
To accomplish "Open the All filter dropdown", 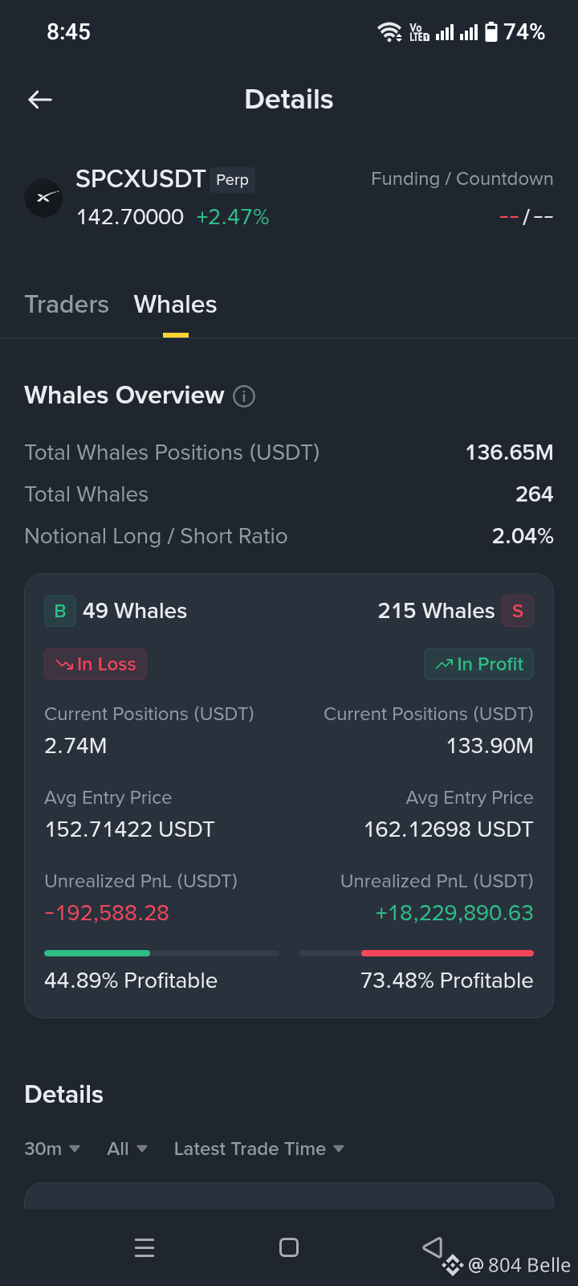I will 127,1149.
